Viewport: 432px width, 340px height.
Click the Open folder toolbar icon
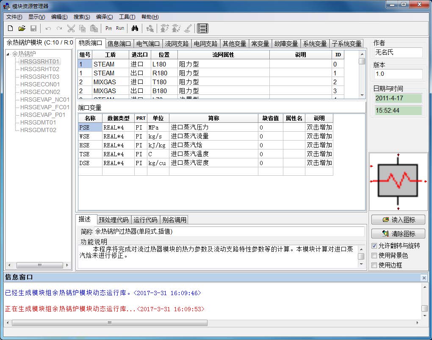[x=22, y=28]
